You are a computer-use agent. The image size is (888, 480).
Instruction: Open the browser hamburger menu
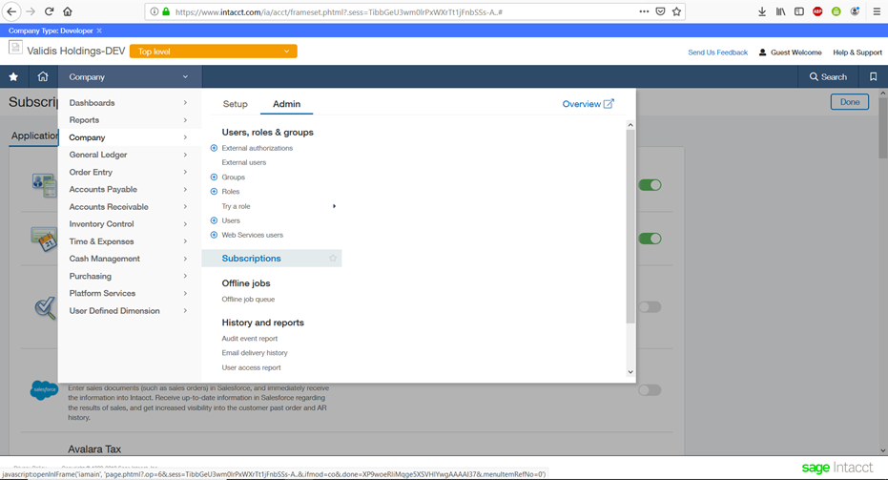tap(877, 11)
